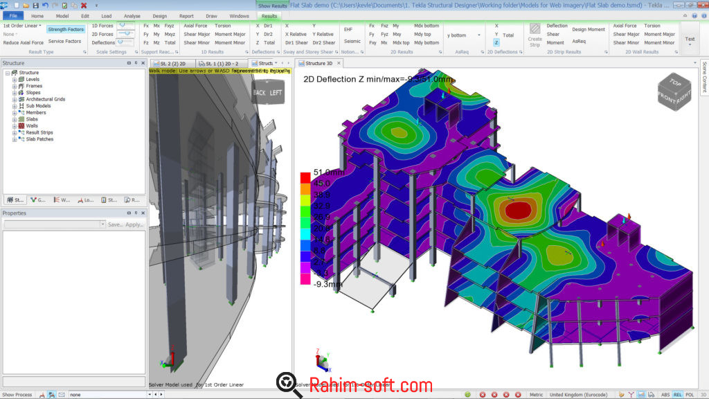The image size is (709, 399).
Task: Switch to the St. 2 (2) 2D view tab
Action: (172, 63)
